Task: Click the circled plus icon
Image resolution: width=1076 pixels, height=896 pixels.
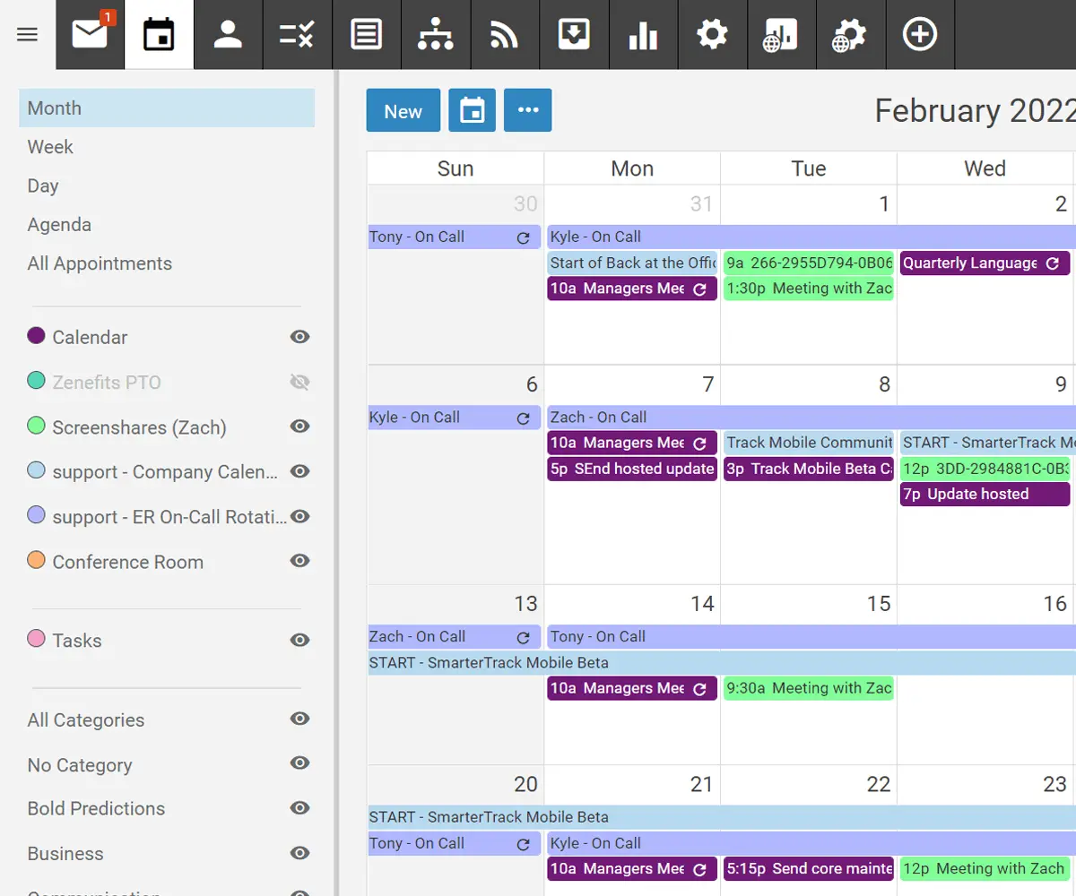Action: click(x=920, y=35)
